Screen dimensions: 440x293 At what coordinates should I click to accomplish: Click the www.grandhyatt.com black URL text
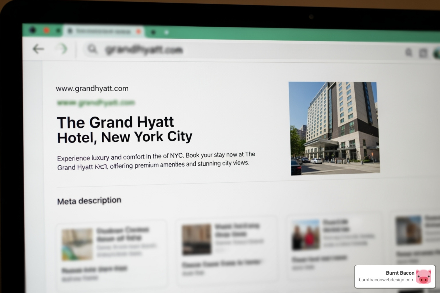[92, 88]
